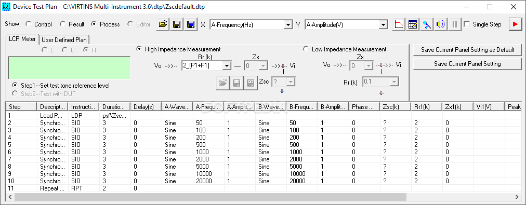The image size is (526, 205).
Task: Click the disabled Zsc save-as question icon
Action: coord(250,83)
